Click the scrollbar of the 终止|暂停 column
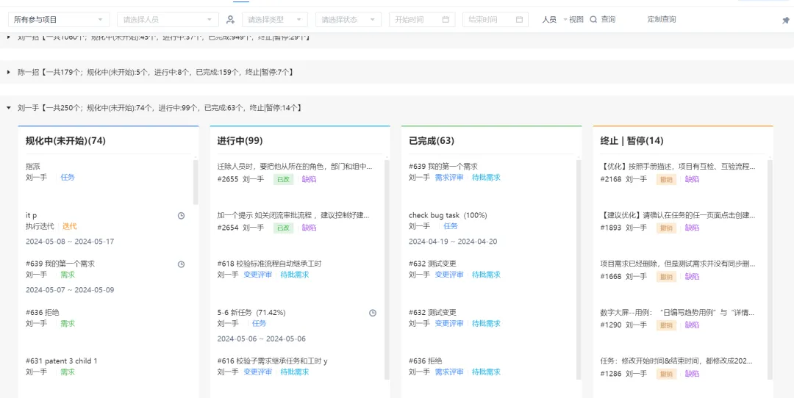 770,269
